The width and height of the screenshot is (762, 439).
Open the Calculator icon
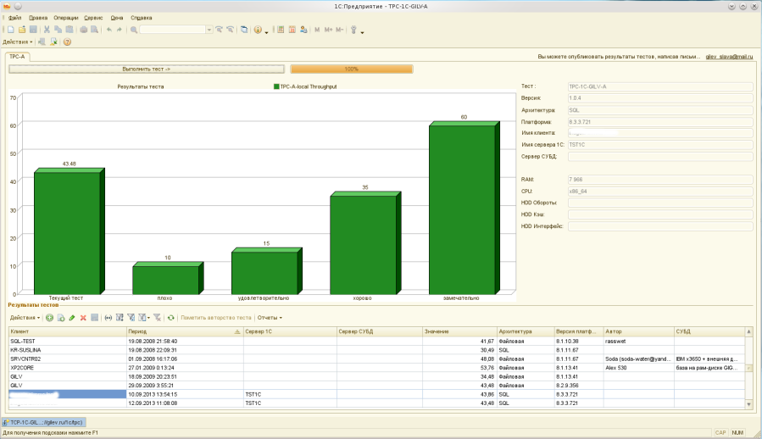coord(281,30)
